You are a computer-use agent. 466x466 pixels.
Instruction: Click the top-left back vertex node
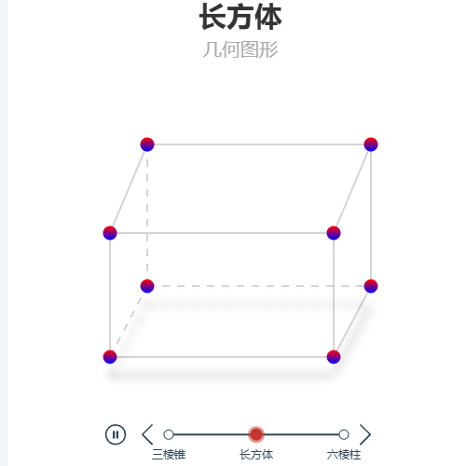coord(147,144)
